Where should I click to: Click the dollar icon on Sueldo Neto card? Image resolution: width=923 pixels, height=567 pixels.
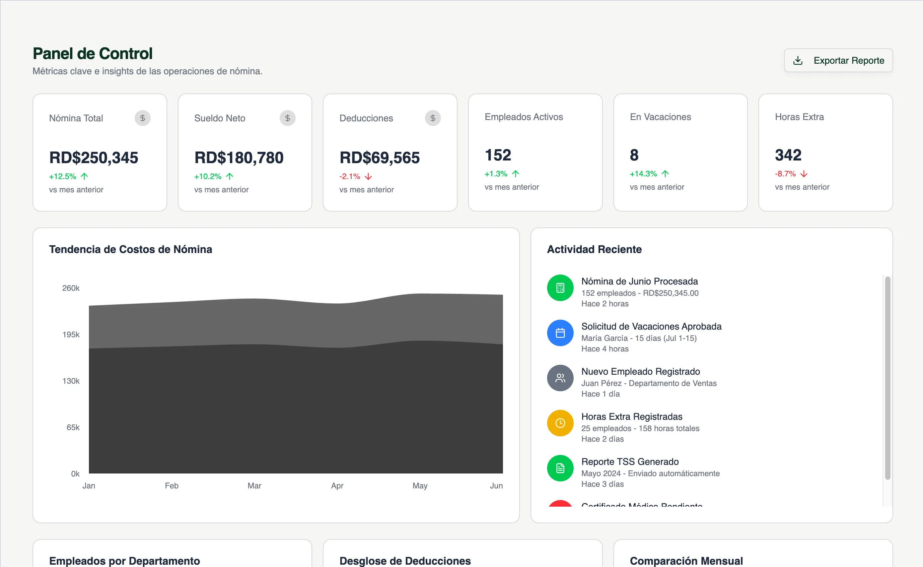pos(287,118)
